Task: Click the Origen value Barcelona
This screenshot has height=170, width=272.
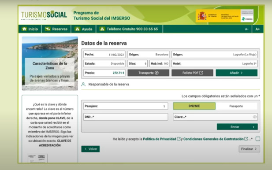Action: [x=162, y=55]
